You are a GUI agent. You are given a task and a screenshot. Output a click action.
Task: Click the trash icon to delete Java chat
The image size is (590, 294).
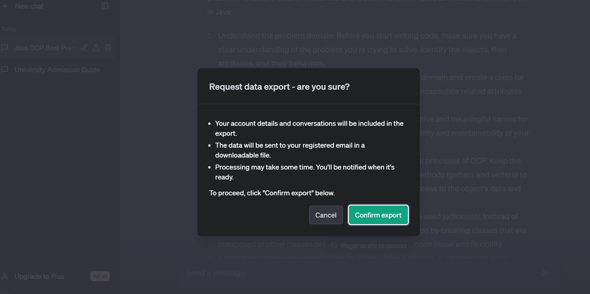coord(108,48)
